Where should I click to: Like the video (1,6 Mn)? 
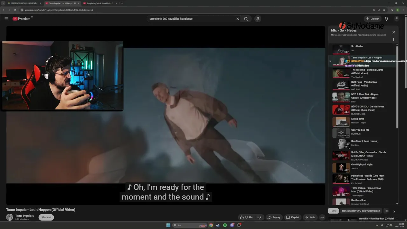[x=246, y=217]
